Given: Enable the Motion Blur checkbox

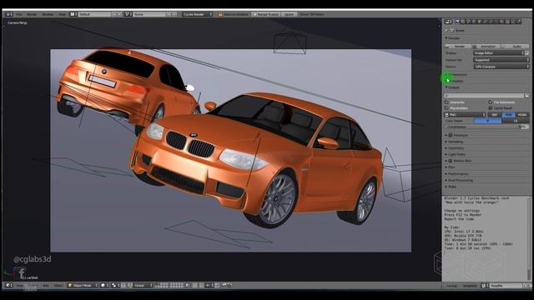Looking at the screenshot, I should 451,161.
